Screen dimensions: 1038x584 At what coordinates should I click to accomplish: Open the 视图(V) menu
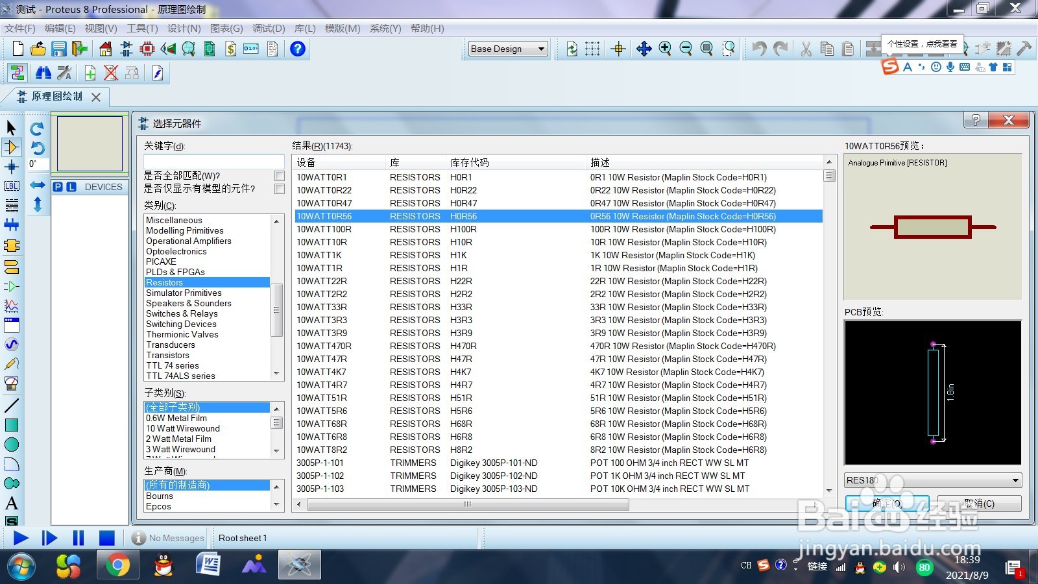point(101,29)
